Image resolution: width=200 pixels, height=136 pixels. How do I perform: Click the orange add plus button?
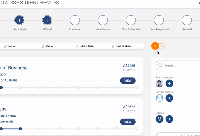pyautogui.click(x=155, y=46)
